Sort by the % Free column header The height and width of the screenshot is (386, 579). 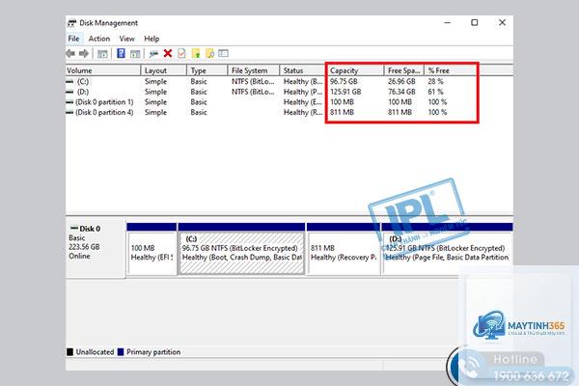[450, 70]
